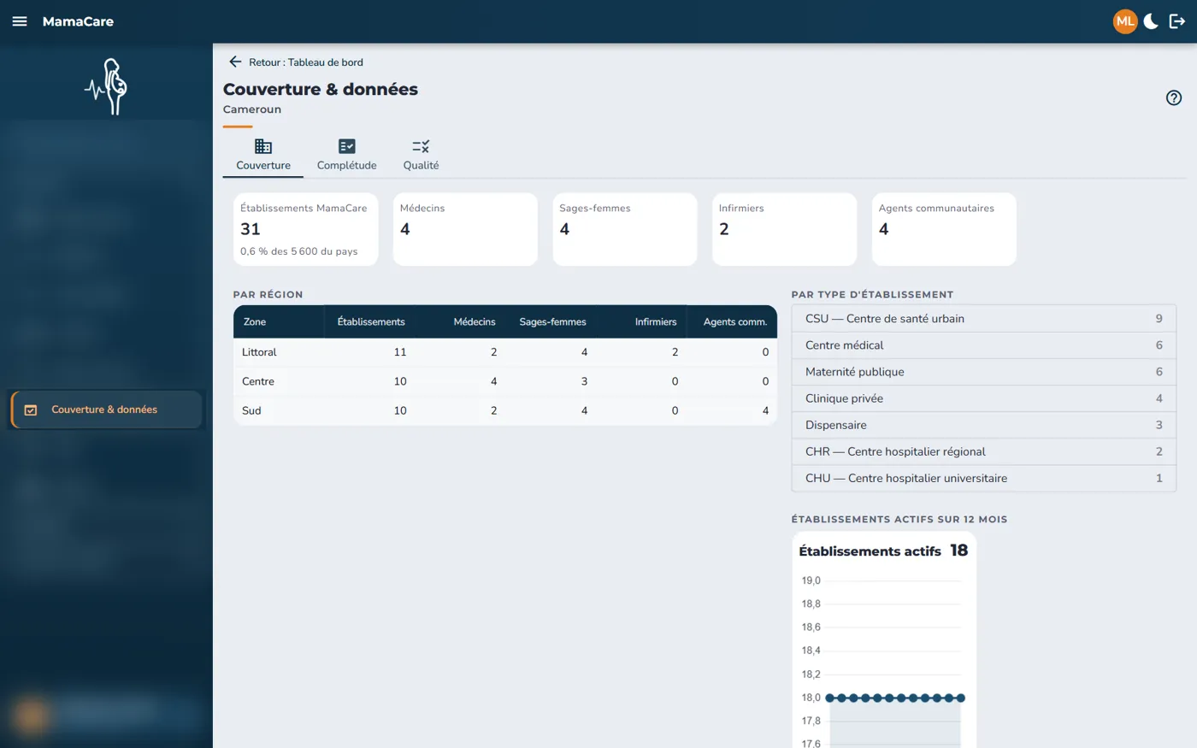Toggle dark mode with the moon icon

pos(1151,21)
